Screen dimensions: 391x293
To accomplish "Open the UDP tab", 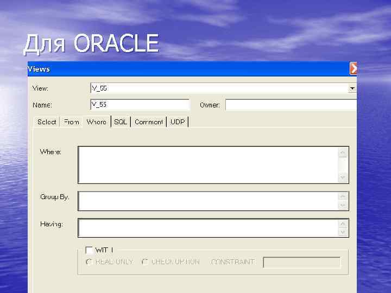I will click(x=178, y=122).
